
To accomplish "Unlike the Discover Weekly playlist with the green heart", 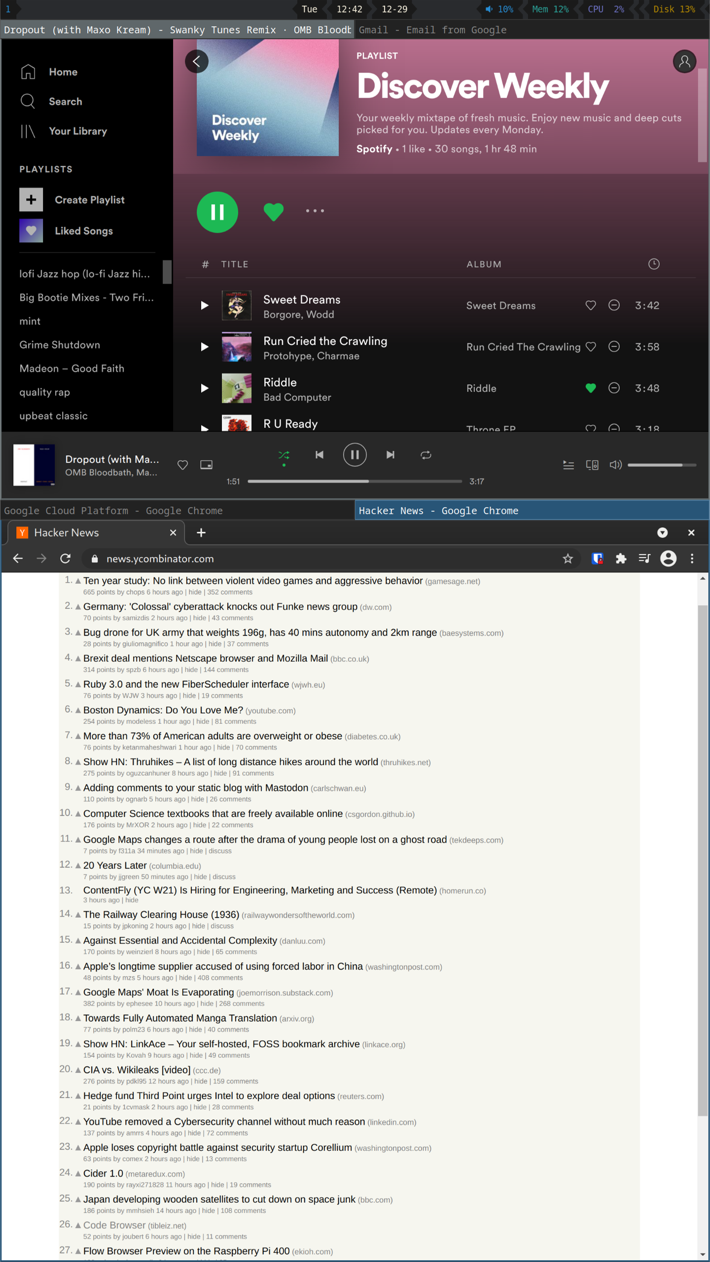I will click(x=274, y=212).
